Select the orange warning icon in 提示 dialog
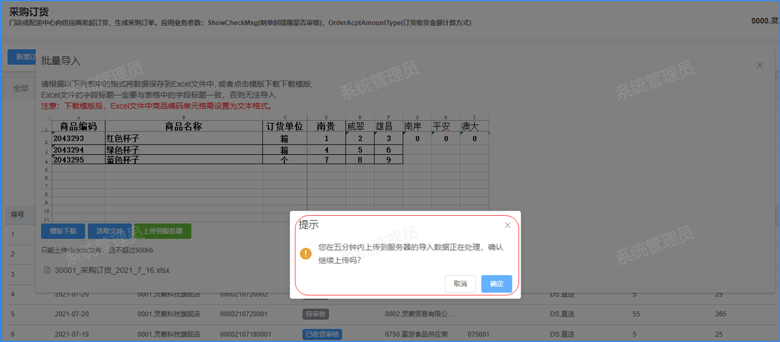780x342 pixels. [306, 253]
